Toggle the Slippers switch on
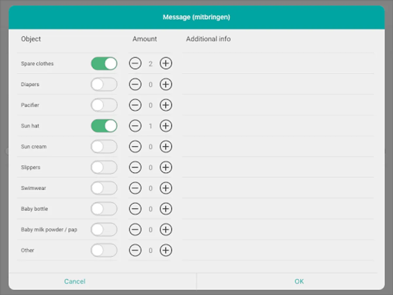Viewport: 393px width, 295px height. [104, 167]
